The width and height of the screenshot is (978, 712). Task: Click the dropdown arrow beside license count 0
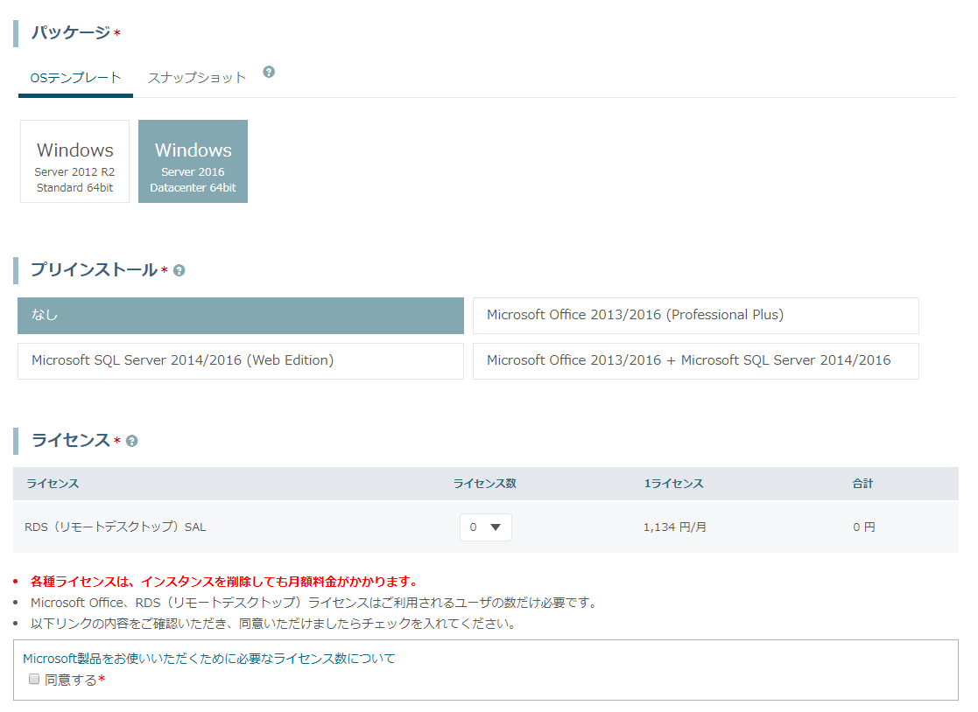(x=496, y=527)
